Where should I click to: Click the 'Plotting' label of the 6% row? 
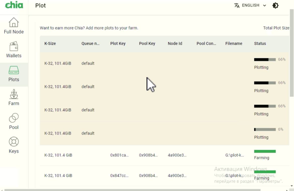pos(261,137)
